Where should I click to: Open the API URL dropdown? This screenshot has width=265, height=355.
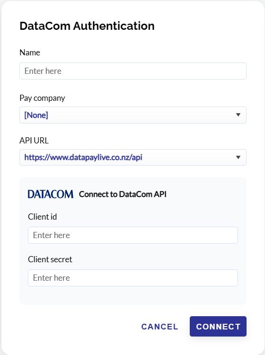pyautogui.click(x=133, y=157)
